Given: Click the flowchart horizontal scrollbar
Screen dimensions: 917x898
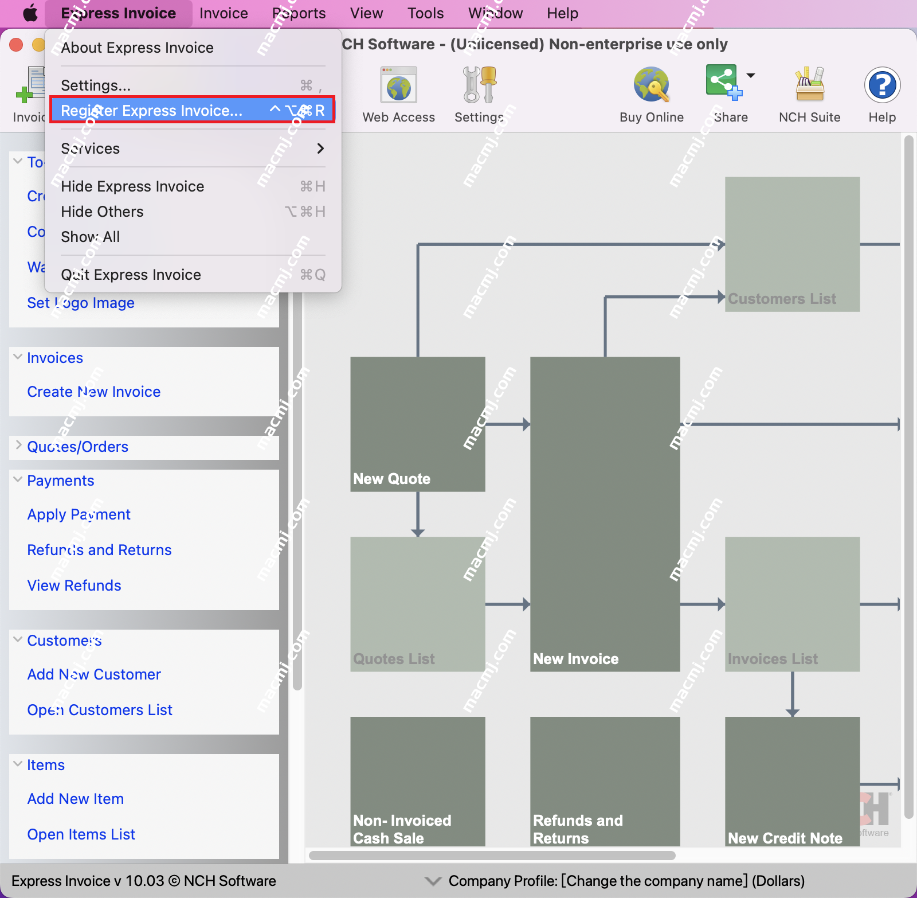Looking at the screenshot, I should point(492,856).
